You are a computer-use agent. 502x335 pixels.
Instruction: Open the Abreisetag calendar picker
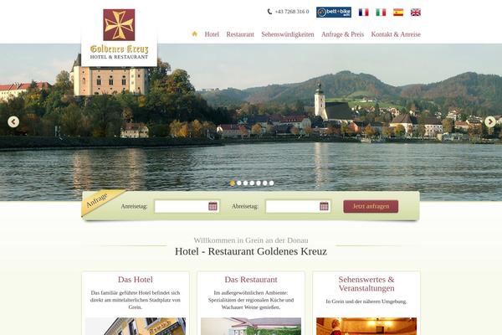pyautogui.click(x=324, y=206)
